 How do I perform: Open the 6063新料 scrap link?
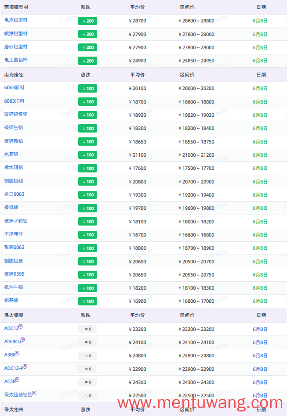[15, 88]
